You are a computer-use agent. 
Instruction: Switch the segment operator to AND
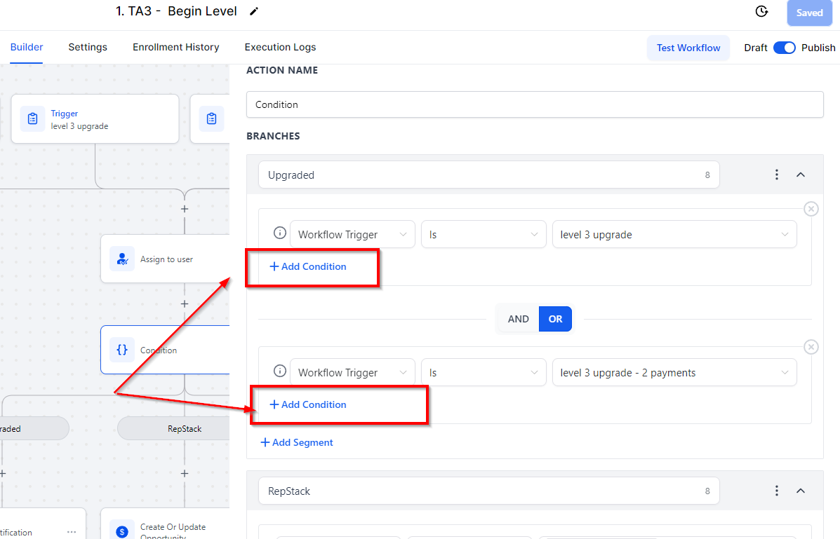[x=518, y=319]
